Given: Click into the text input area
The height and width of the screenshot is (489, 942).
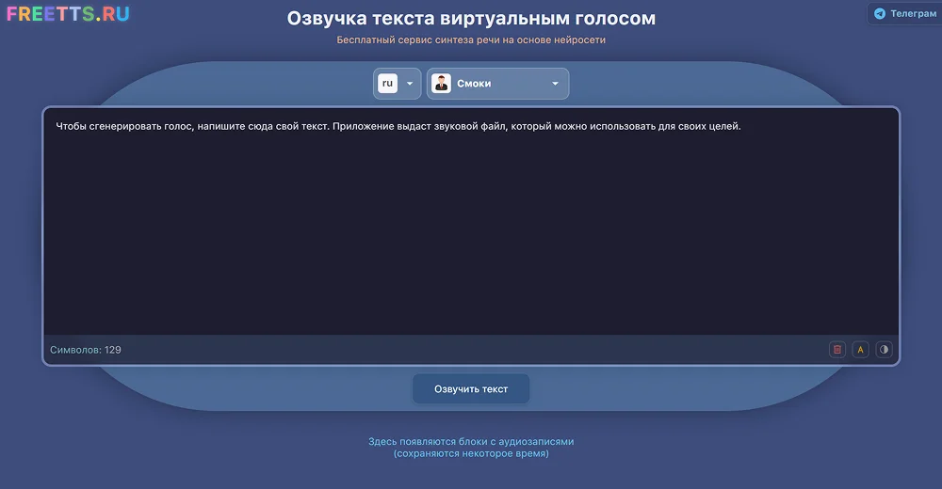Looking at the screenshot, I should (471, 221).
